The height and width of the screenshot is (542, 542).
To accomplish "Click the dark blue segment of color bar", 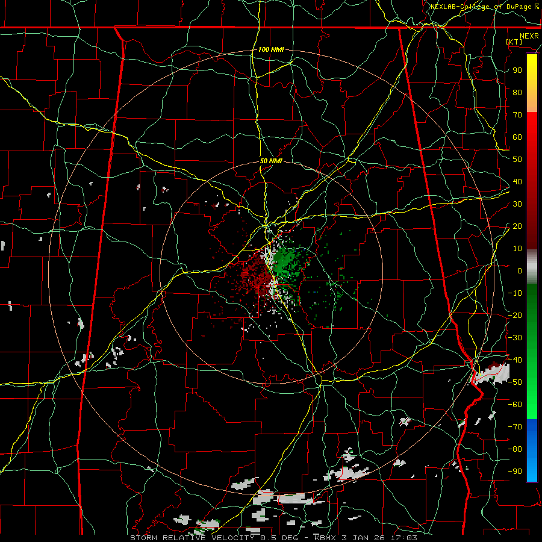I will (532, 429).
